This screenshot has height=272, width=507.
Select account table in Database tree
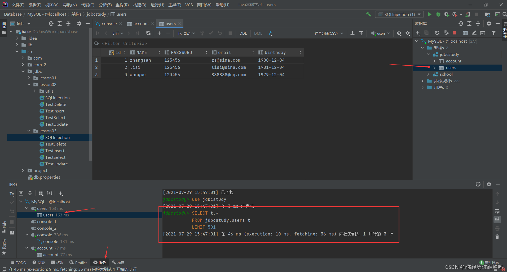pyautogui.click(x=453, y=61)
